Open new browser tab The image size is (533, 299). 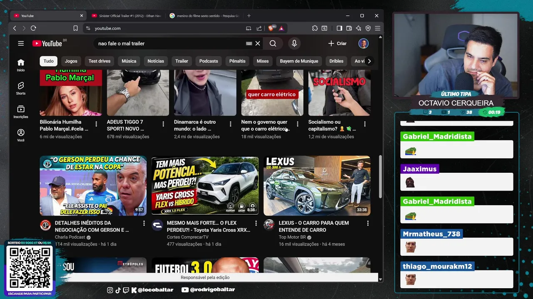tap(249, 16)
